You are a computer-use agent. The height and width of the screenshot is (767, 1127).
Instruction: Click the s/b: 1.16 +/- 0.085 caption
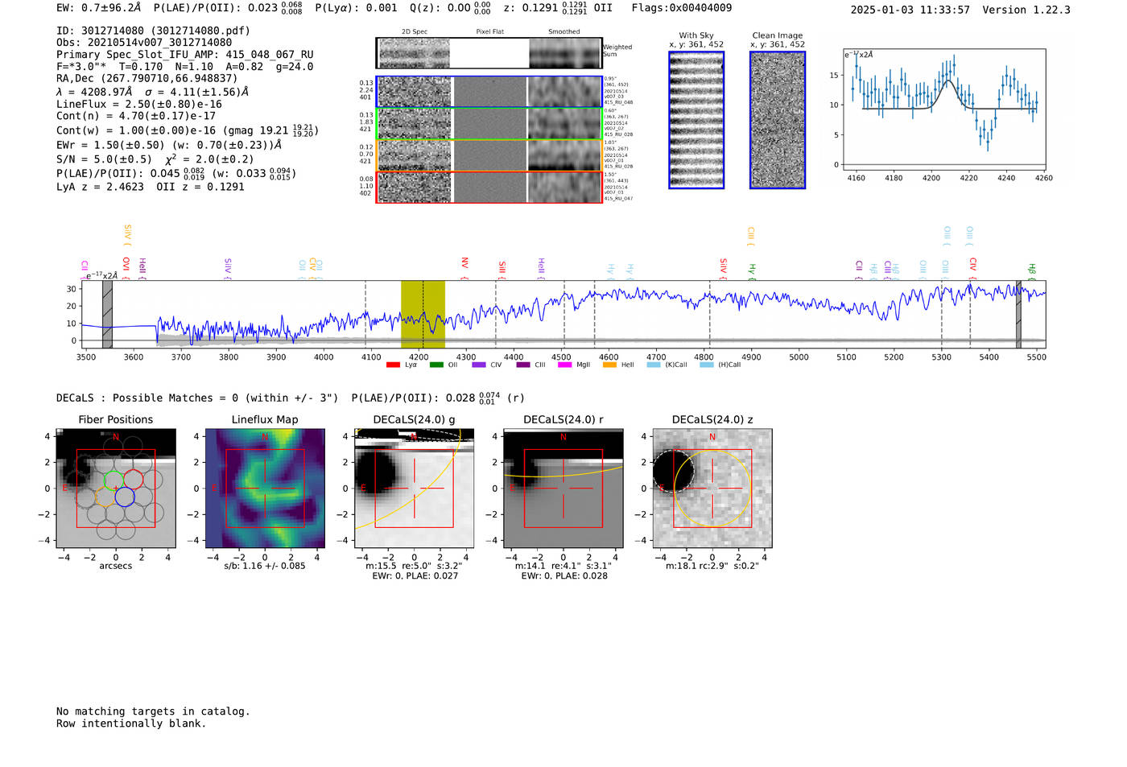coord(265,566)
